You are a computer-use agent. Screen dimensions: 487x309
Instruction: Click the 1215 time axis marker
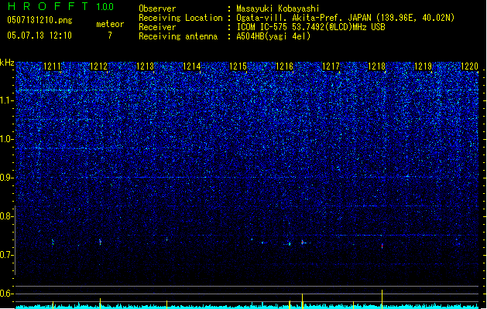click(x=238, y=66)
